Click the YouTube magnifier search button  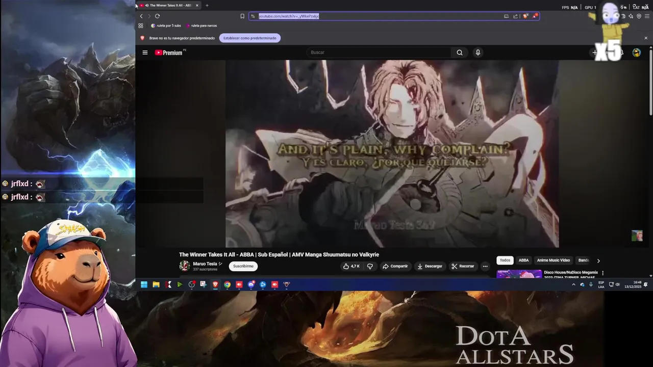(x=460, y=53)
